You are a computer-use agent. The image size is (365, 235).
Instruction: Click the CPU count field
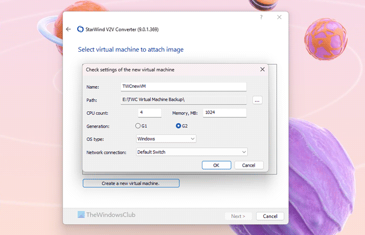click(150, 113)
